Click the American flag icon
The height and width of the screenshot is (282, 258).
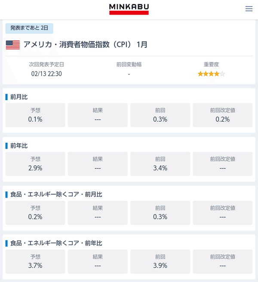[13, 45]
